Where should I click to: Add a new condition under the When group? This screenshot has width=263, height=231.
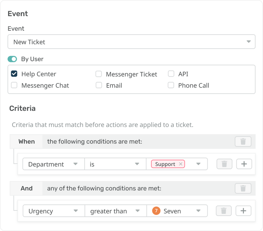[244, 164]
